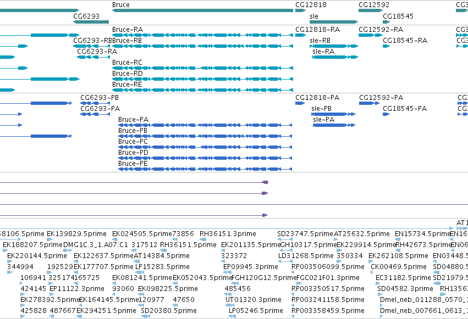
Task: Click the RH36151.5prime EST label
Action: [188, 245]
